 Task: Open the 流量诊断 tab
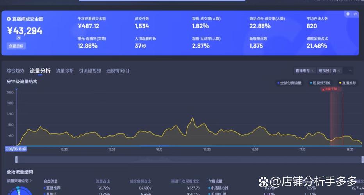65,71
